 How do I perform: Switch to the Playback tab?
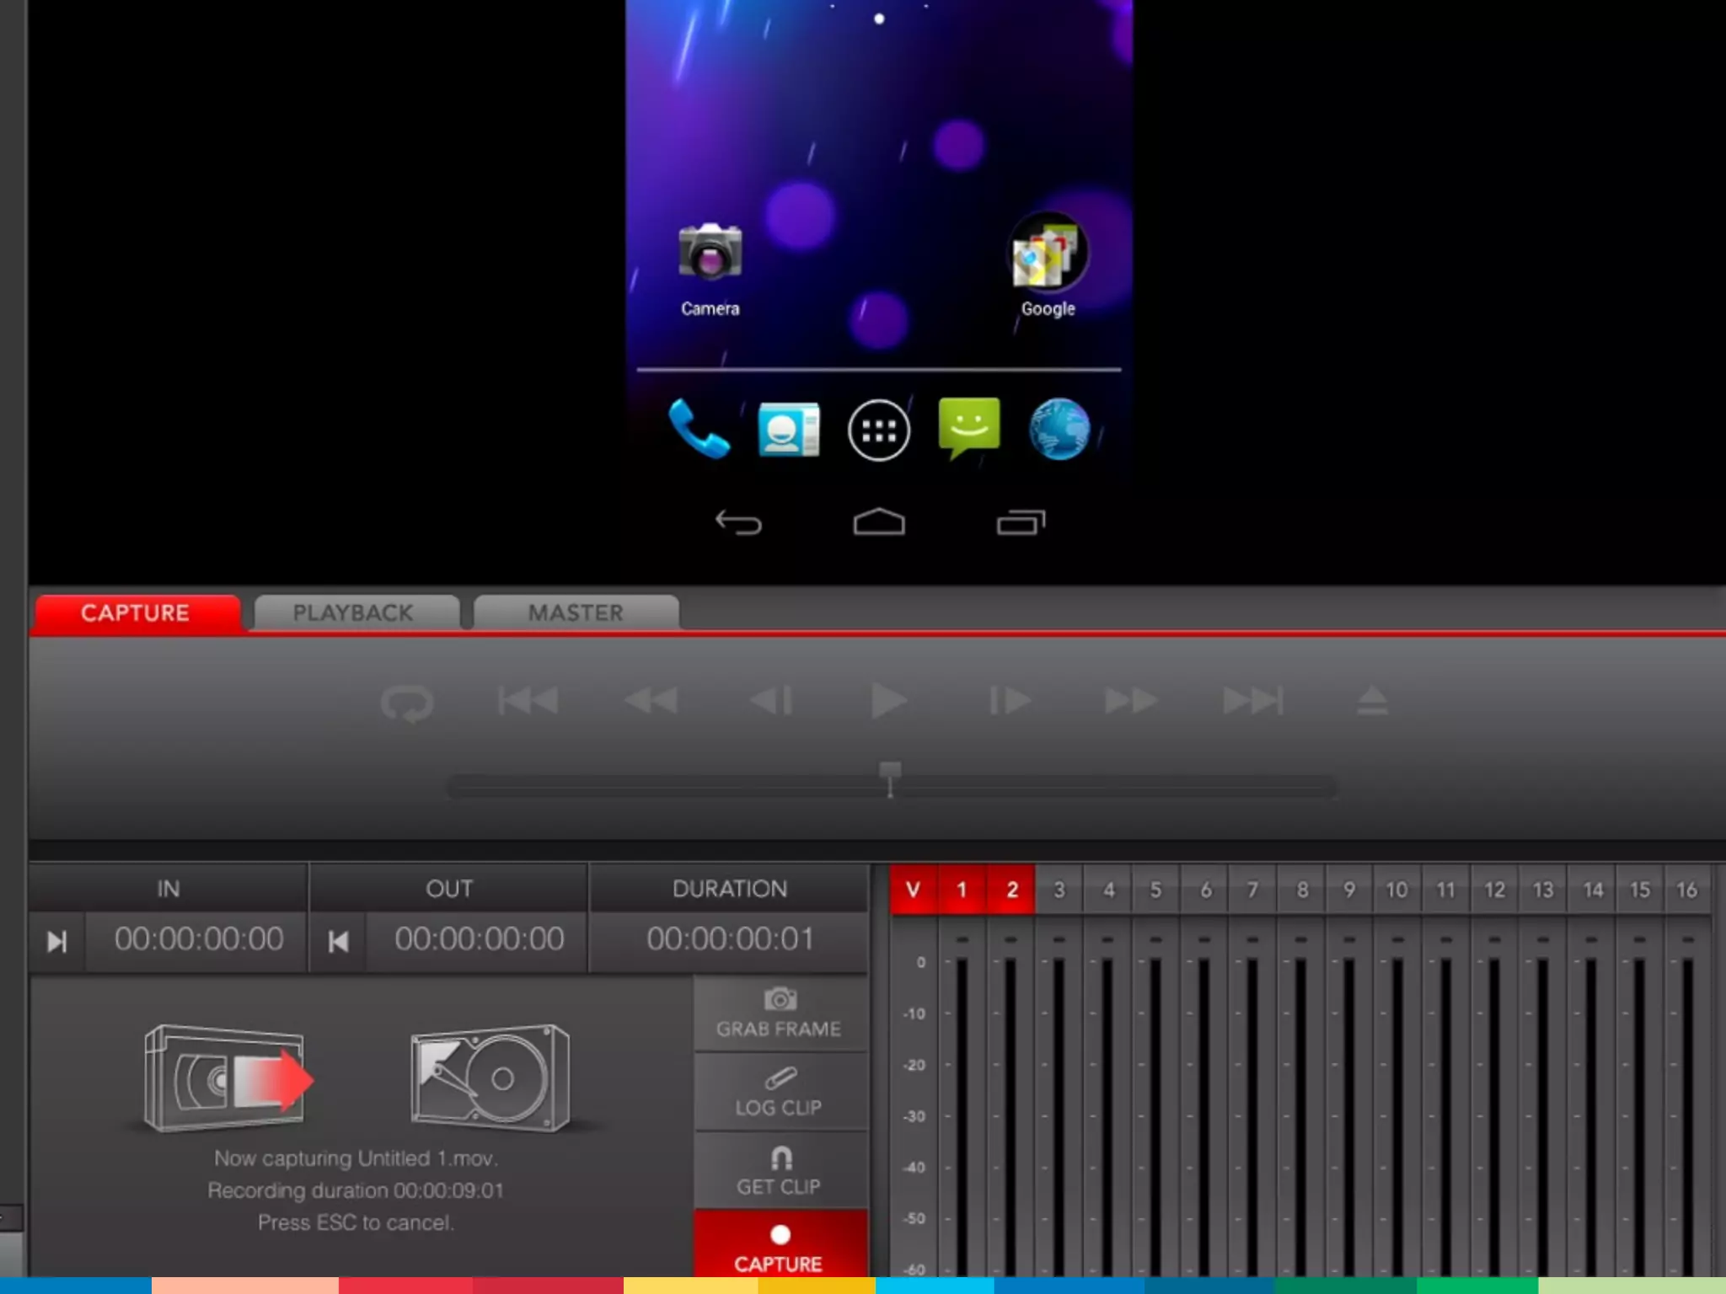point(354,612)
